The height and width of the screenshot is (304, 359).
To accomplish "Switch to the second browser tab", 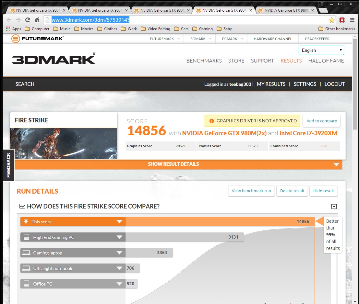I will coord(100,10).
